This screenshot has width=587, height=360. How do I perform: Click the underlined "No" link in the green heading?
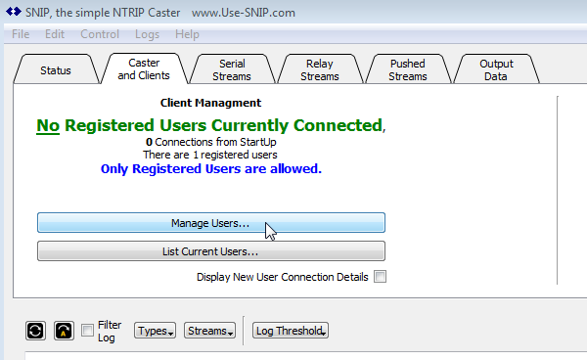point(48,125)
